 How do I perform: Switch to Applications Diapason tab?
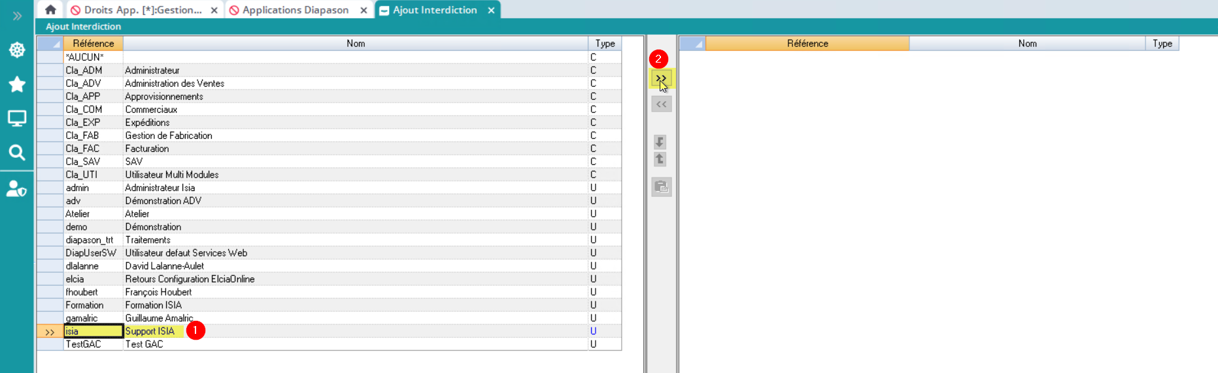[x=295, y=10]
